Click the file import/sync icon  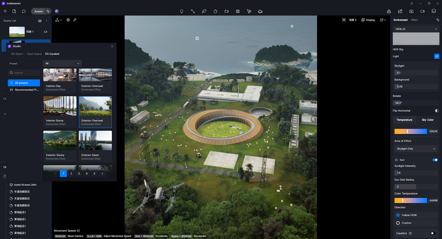pyautogui.click(x=14, y=11)
